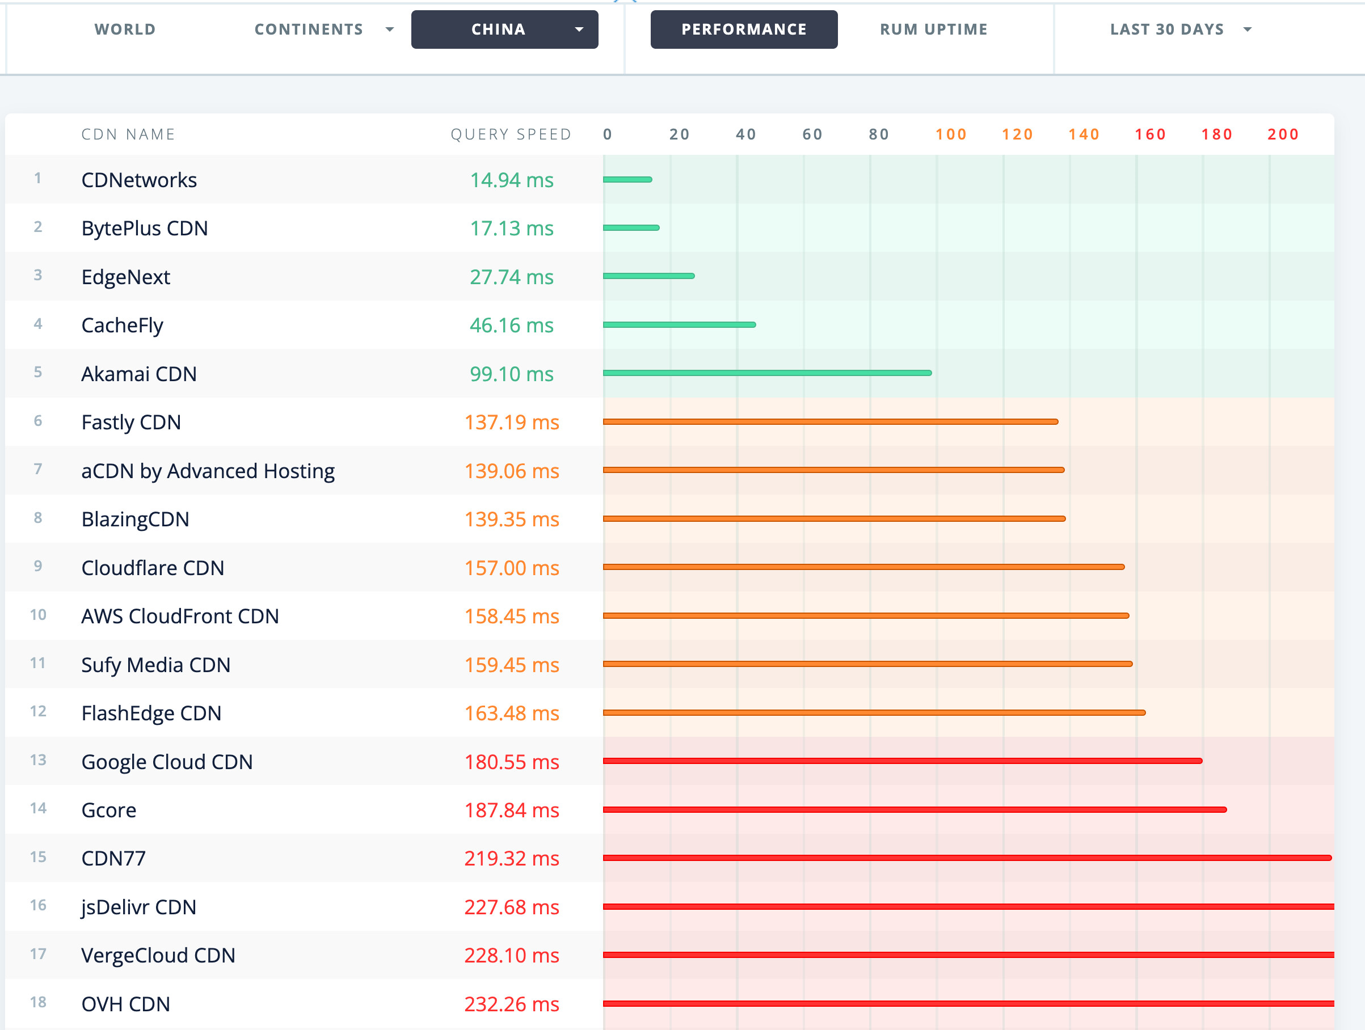Viewport: 1365px width, 1030px height.
Task: Click the Fastly CDN orange bar
Action: pyautogui.click(x=830, y=422)
